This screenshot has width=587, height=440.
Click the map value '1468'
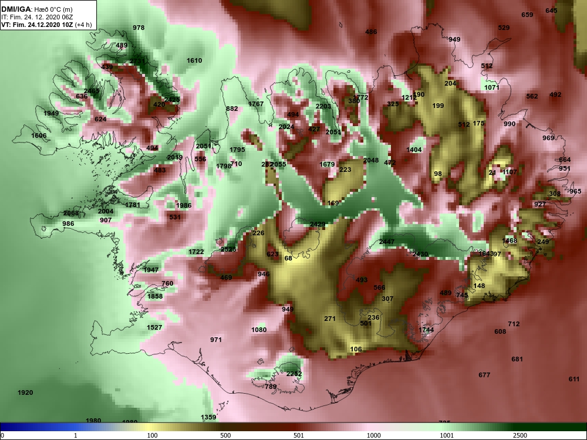tap(510, 241)
